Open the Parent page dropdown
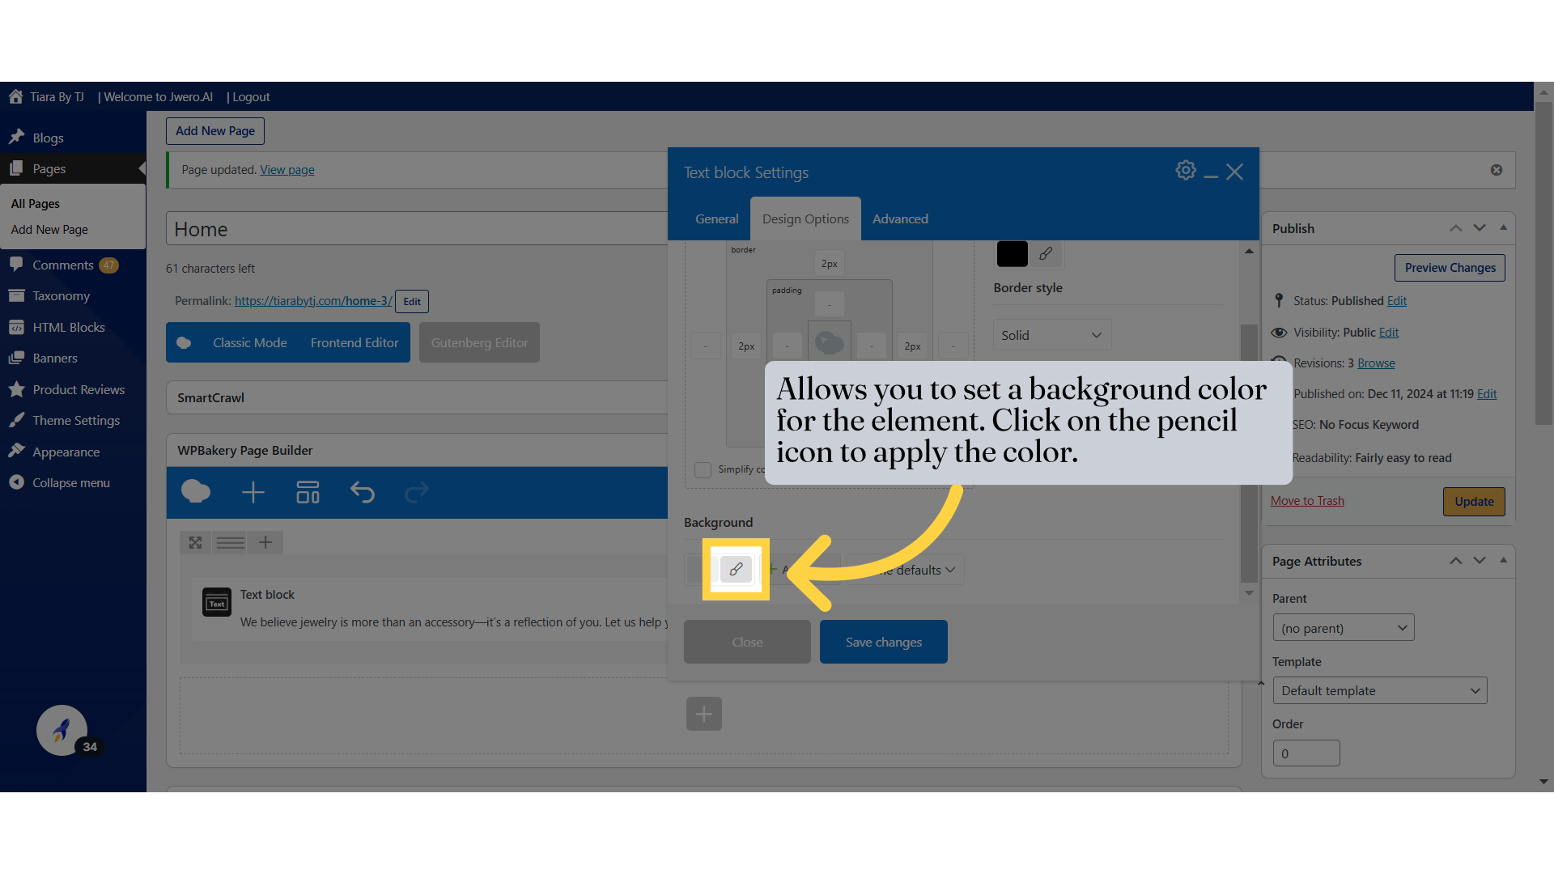1554x874 pixels. pos(1343,628)
